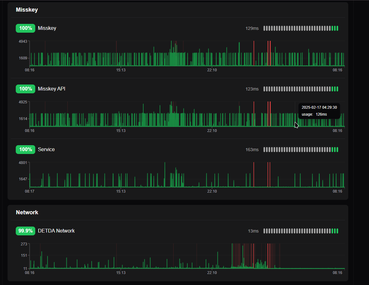Click the last green heartbeat bar for Misskey API
Image resolution: width=369 pixels, height=285 pixels.
337,89
